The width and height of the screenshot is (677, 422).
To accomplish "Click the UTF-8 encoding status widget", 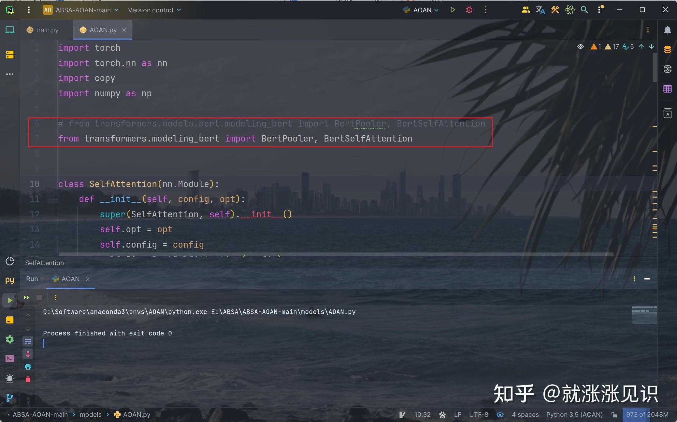I will [478, 415].
